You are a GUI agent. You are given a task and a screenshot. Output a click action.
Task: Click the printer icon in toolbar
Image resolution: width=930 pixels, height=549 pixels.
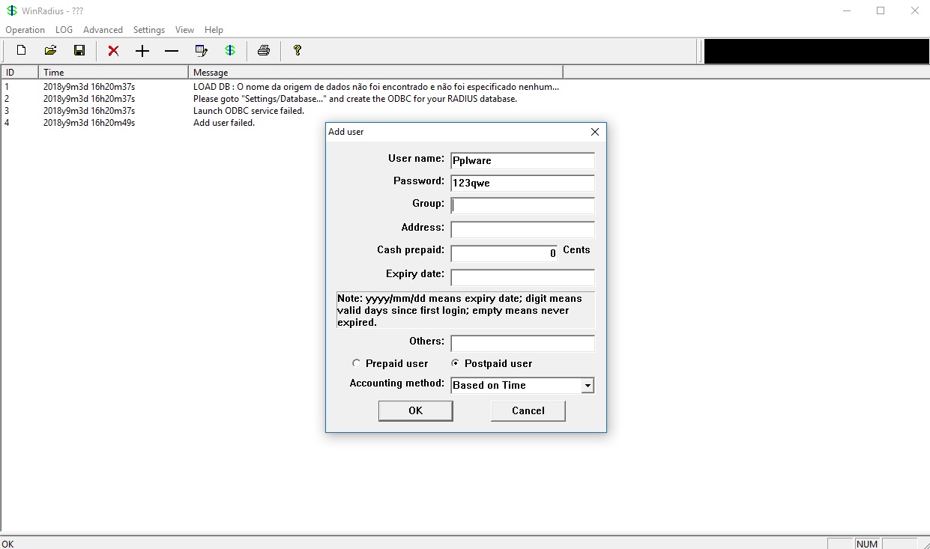pyautogui.click(x=264, y=50)
